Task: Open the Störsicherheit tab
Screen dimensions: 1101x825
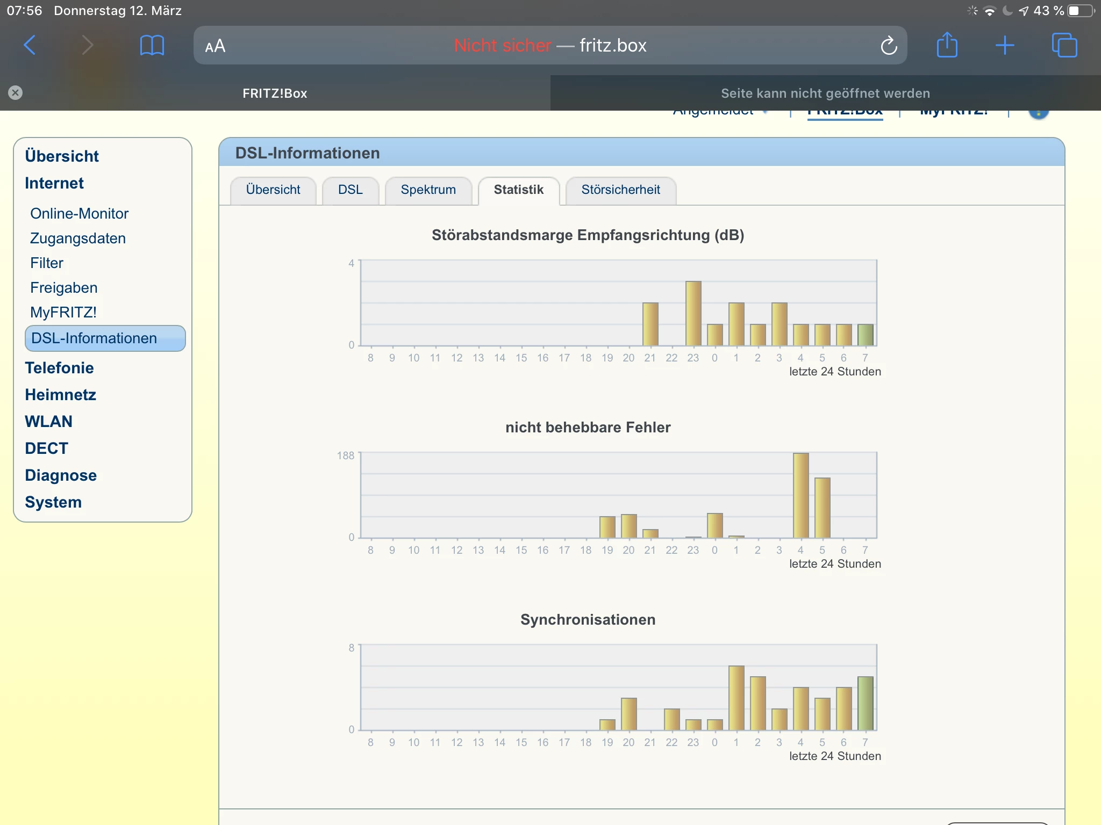Action: tap(620, 190)
